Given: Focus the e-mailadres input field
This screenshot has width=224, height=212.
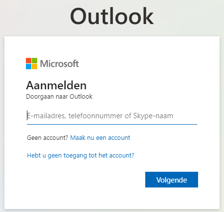Looking at the screenshot, I should tap(112, 116).
